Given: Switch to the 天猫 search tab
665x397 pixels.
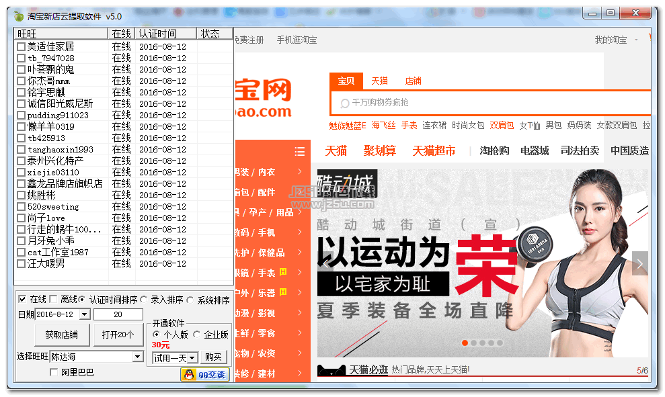Looking at the screenshot, I should click(380, 81).
